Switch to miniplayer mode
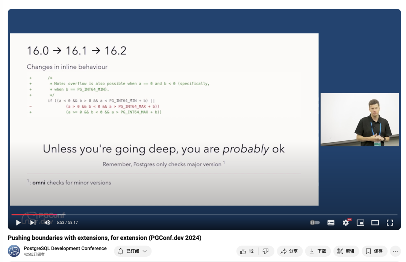406x262 pixels. click(361, 223)
